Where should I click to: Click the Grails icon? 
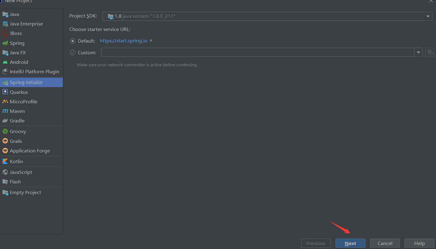(5, 141)
